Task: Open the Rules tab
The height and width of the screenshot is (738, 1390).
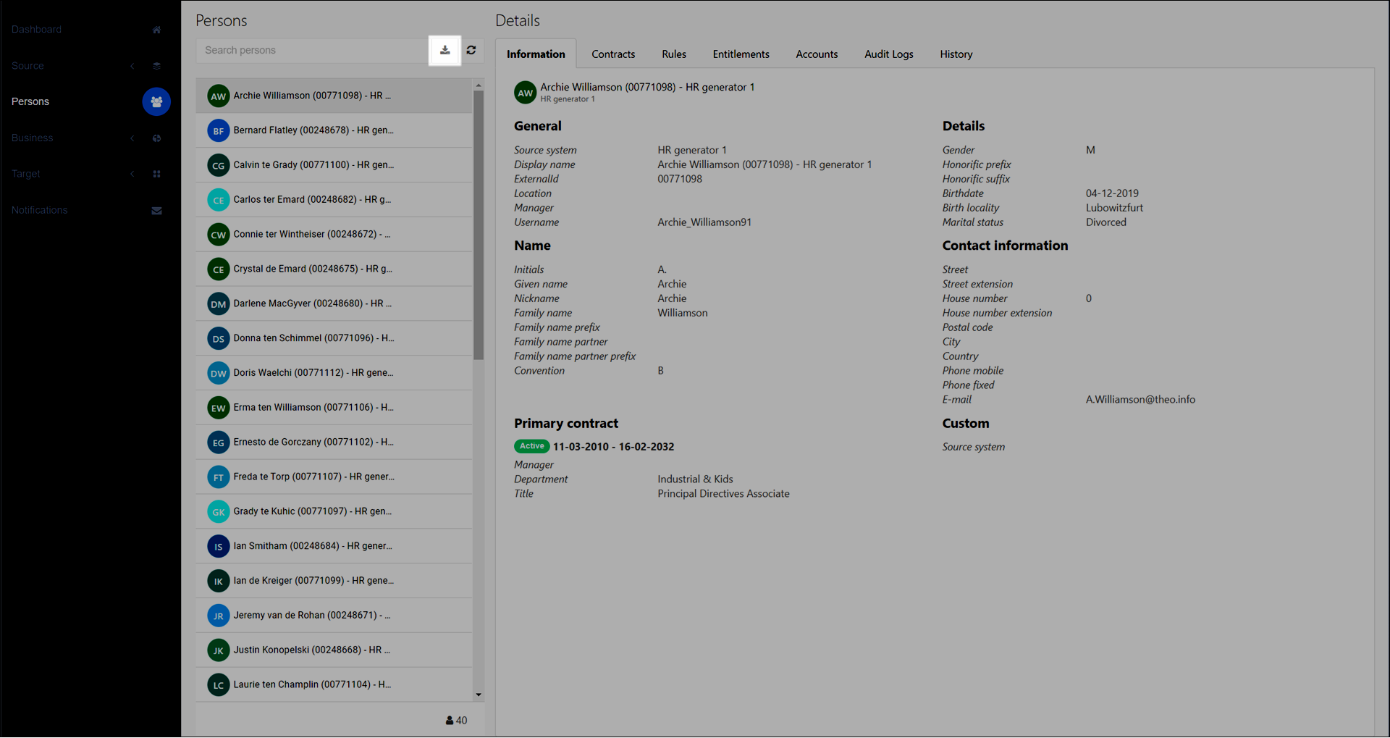Action: [674, 54]
